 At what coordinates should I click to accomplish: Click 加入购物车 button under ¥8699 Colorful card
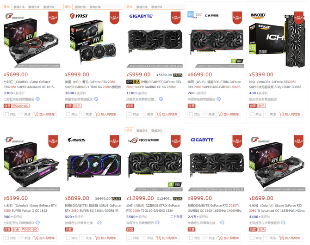point(290,238)
